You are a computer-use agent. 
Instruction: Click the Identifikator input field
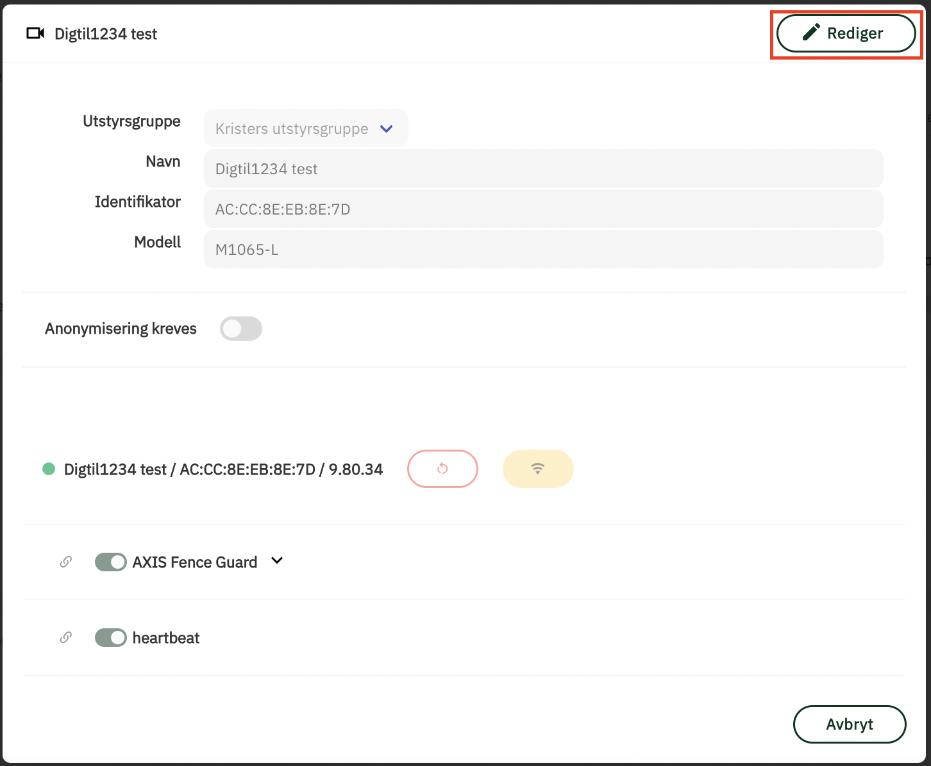[x=543, y=209]
